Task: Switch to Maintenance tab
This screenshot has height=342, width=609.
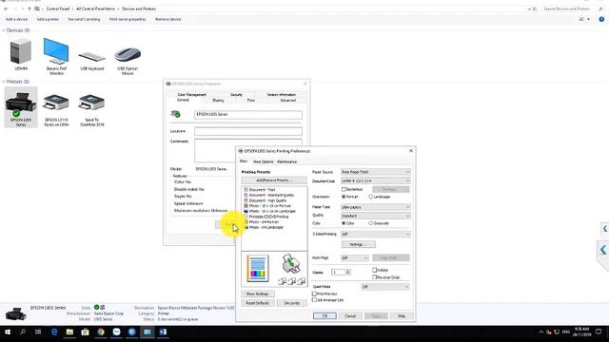Action: point(287,161)
